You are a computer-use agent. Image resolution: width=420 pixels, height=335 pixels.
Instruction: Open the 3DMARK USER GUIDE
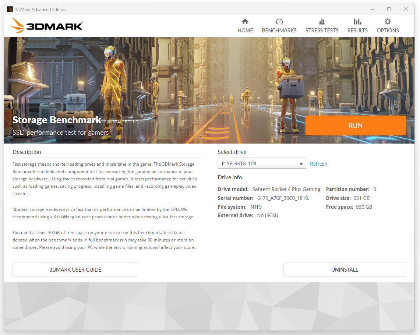click(x=75, y=270)
